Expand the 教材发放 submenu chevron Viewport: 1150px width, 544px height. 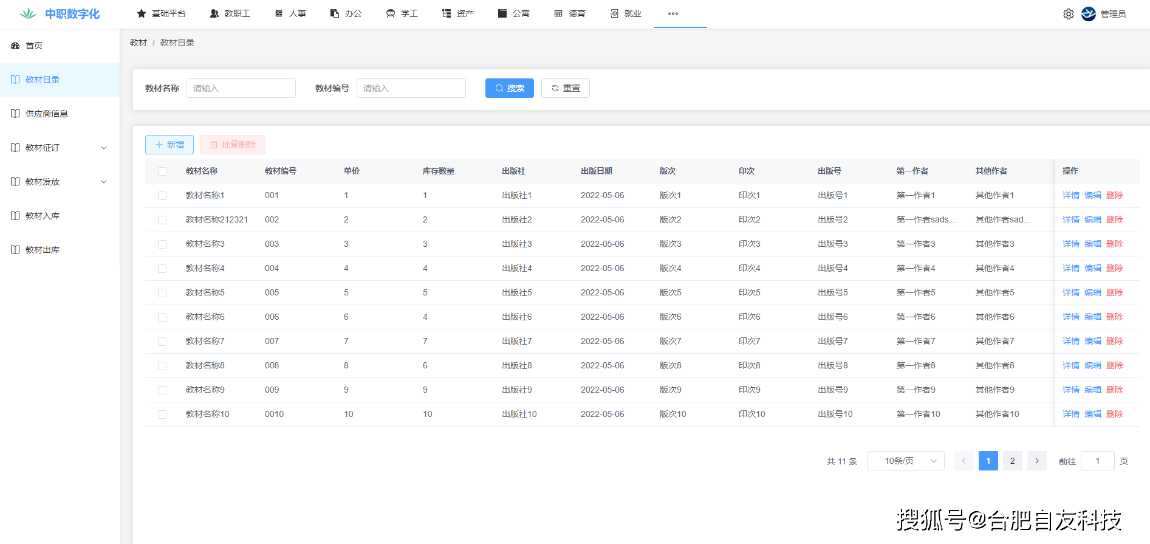[x=104, y=182]
